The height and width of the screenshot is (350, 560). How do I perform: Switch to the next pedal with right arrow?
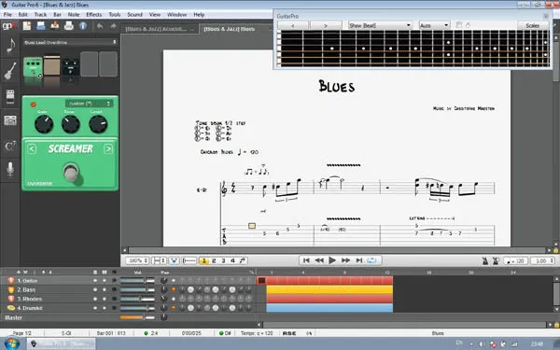[108, 148]
